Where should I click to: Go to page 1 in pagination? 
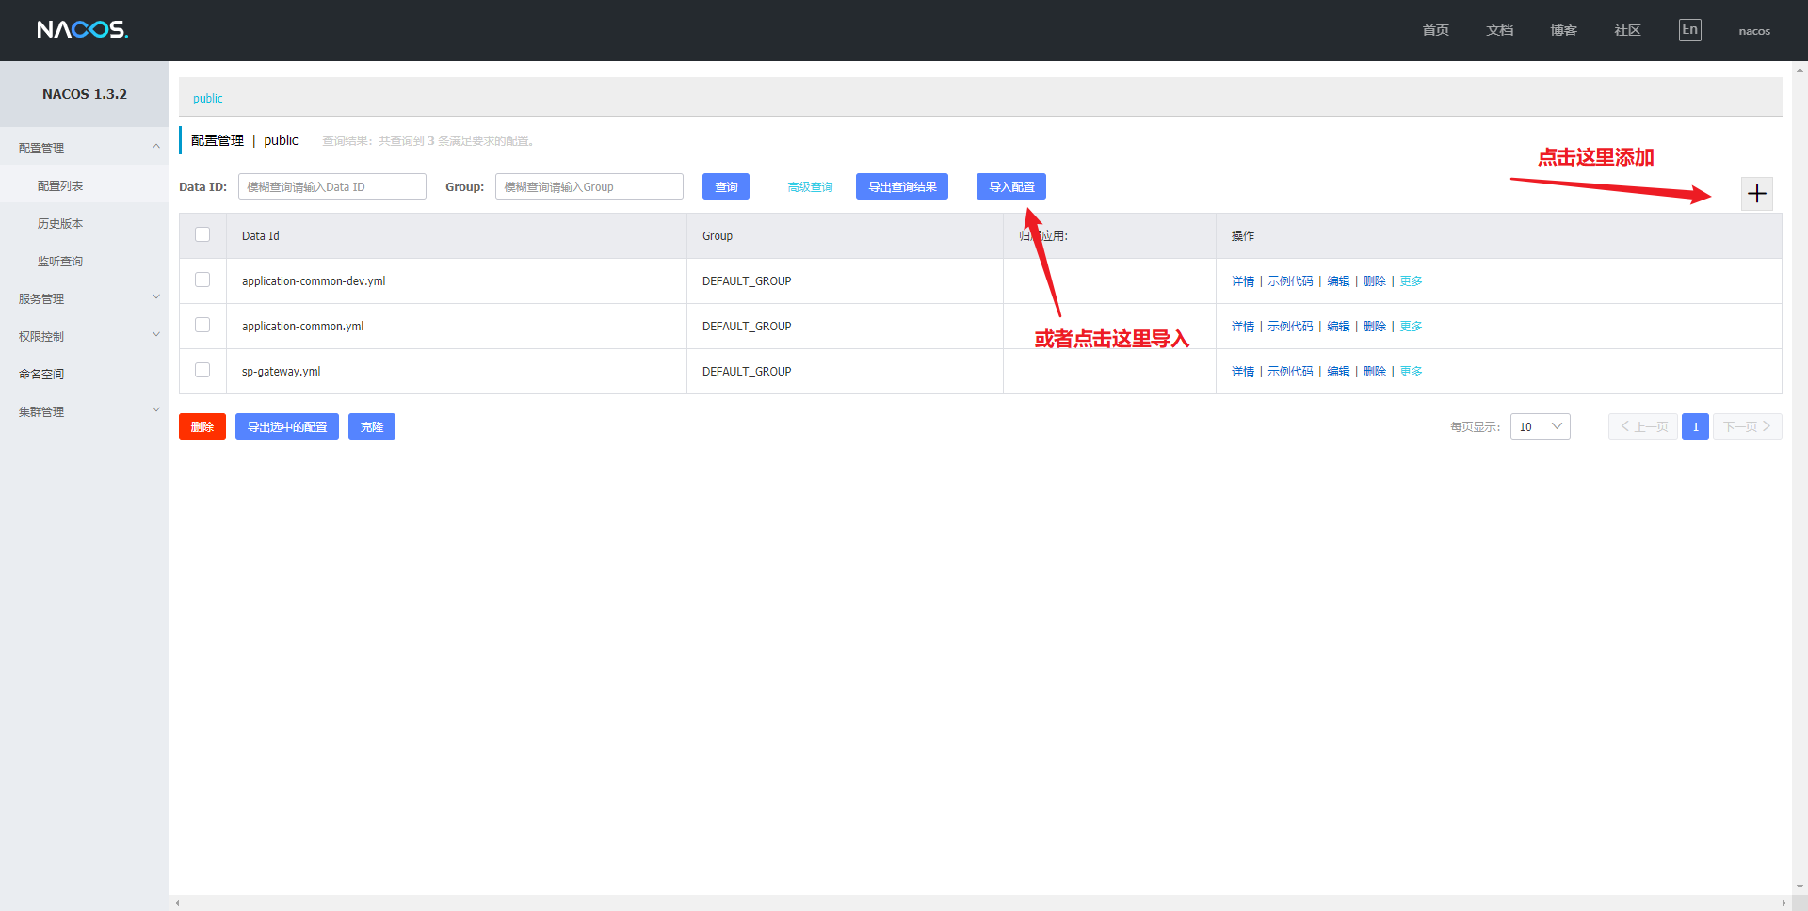click(x=1695, y=426)
